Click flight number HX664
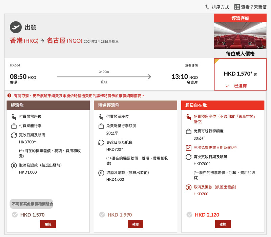The image size is (271, 237). (x=15, y=65)
